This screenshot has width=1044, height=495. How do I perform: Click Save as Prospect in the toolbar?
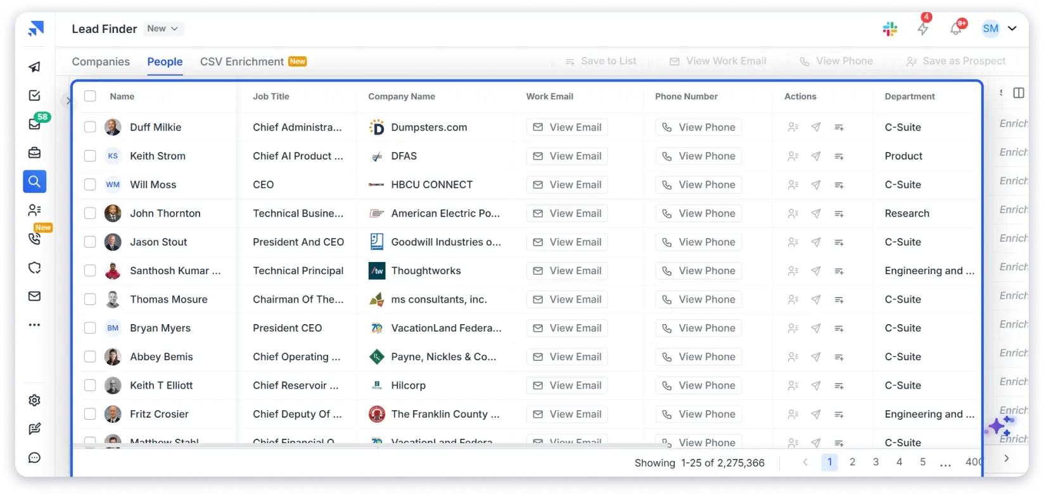click(956, 61)
